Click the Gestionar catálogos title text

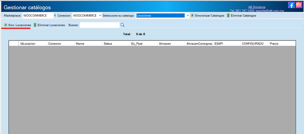27,7
